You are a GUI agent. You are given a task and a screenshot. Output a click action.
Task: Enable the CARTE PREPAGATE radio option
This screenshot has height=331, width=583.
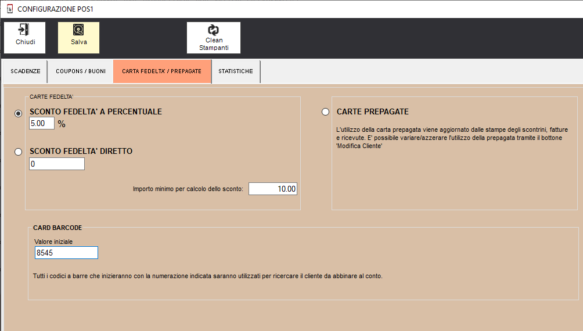tap(325, 111)
